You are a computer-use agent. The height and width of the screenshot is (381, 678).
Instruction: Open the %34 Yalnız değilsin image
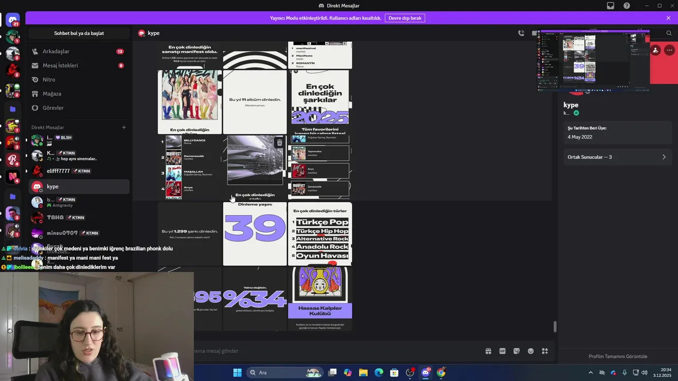pyautogui.click(x=255, y=299)
